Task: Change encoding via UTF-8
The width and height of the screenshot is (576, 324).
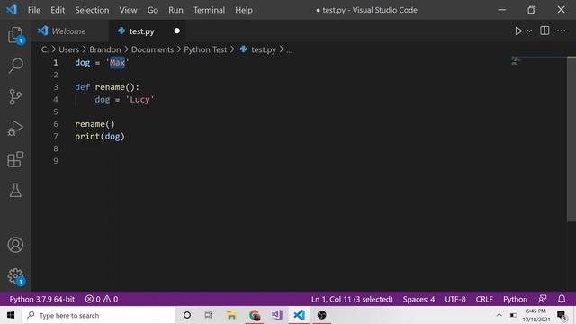Action: click(x=455, y=299)
